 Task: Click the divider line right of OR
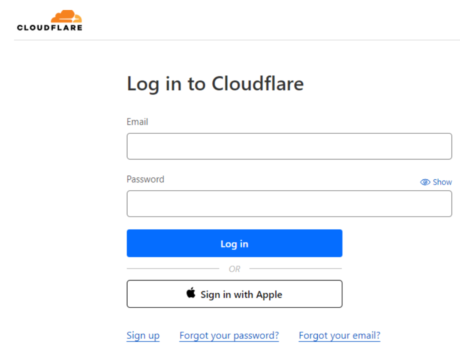point(296,269)
